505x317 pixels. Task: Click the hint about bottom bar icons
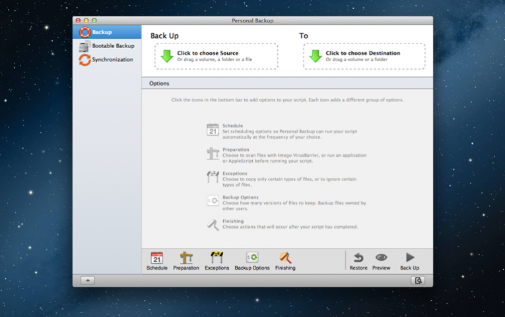[x=287, y=100]
